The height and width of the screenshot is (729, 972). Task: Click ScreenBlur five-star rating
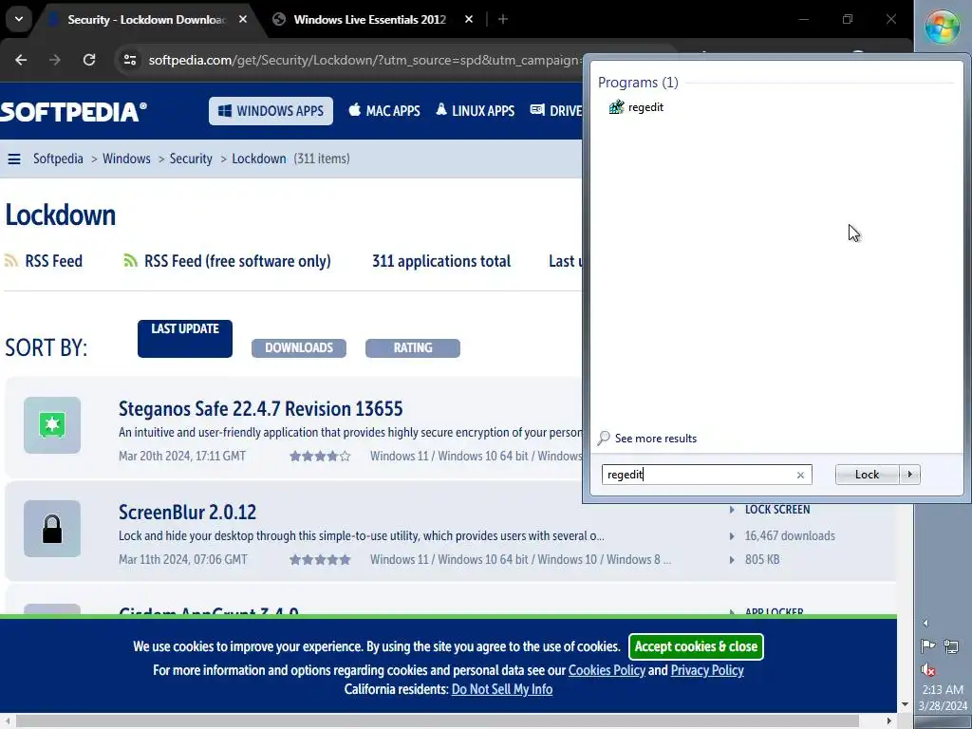click(320, 560)
